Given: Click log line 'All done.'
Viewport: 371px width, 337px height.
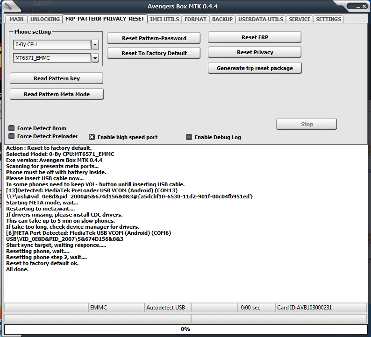Looking at the screenshot, I should 17,269.
